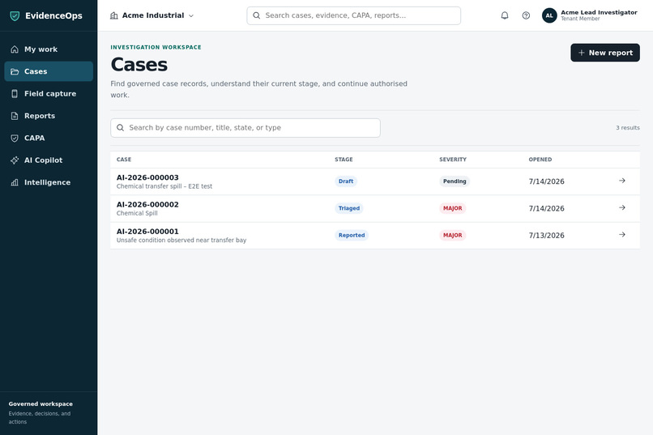Viewport: 653px width, 435px height.
Task: Click the Cases folder icon in sidebar
Action: (x=15, y=71)
